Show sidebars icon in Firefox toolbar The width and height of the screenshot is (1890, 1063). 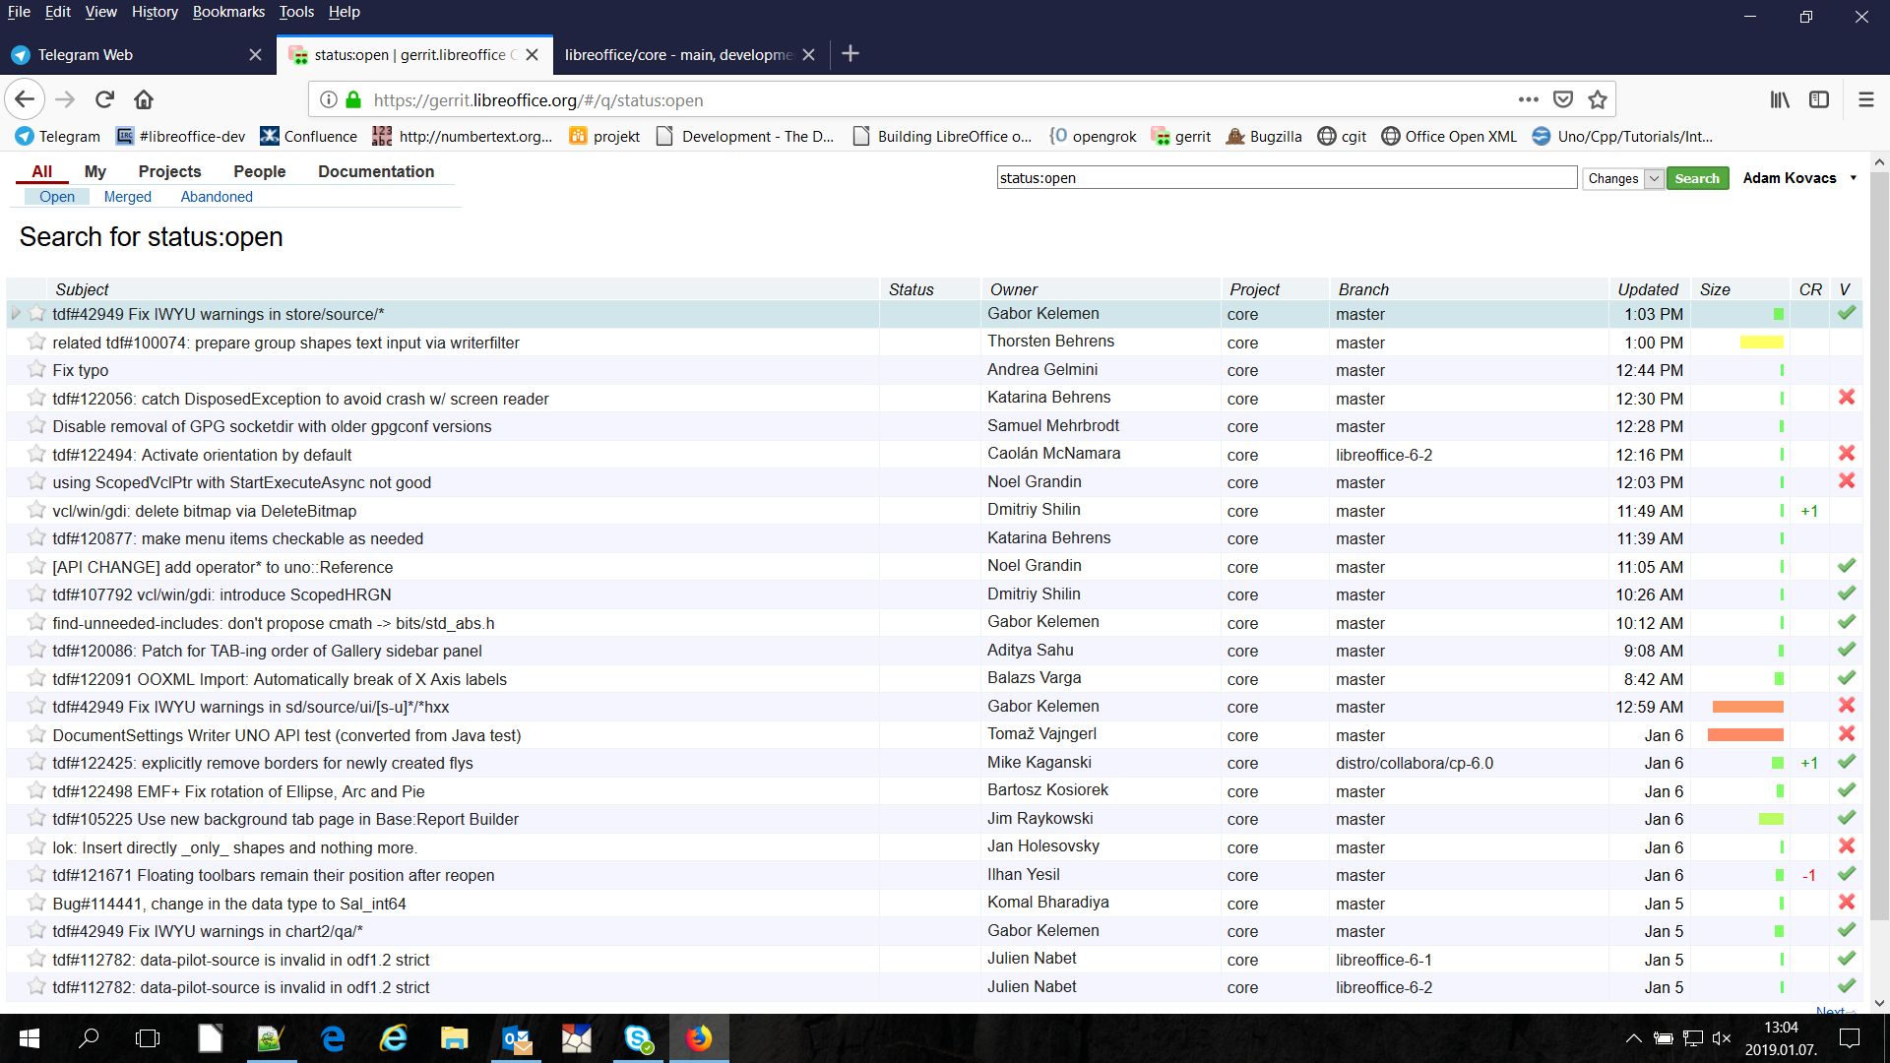pos(1819,99)
